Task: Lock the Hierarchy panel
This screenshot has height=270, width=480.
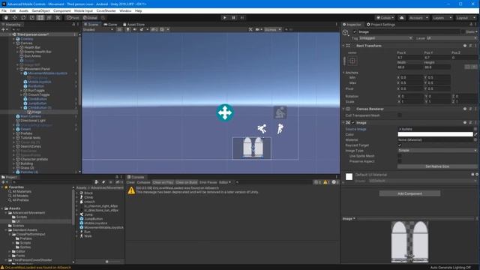Action: 73,24
